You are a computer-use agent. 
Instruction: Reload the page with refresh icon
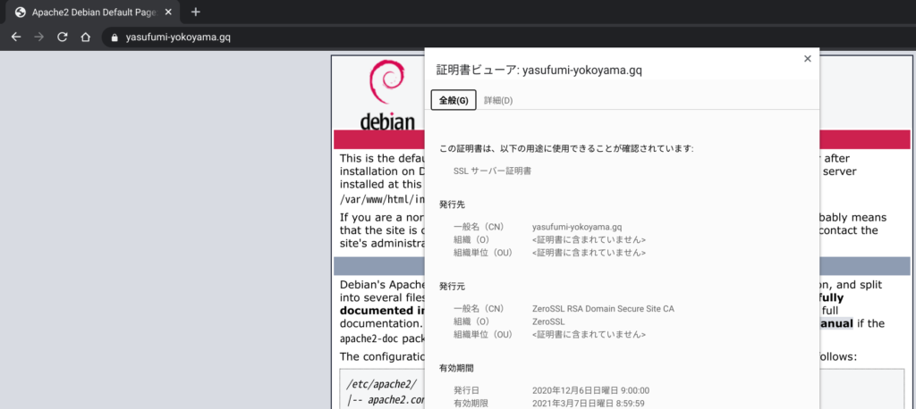click(x=62, y=38)
